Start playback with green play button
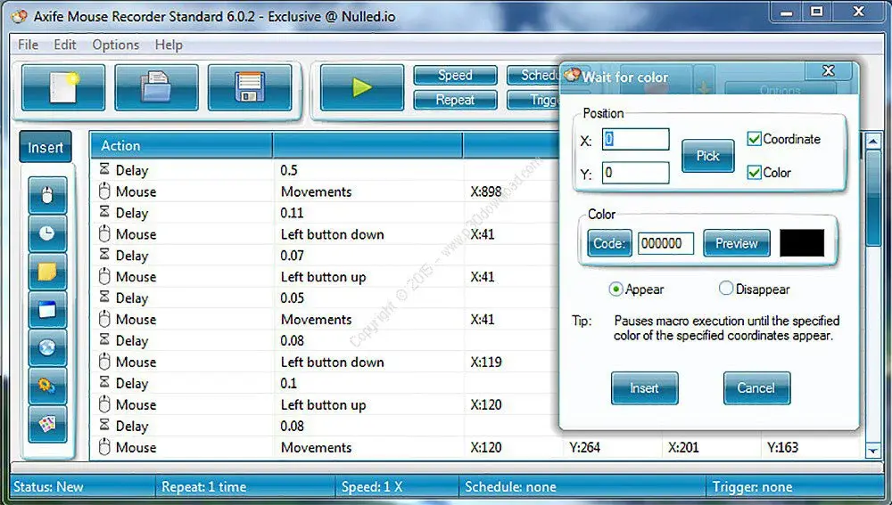The image size is (892, 505). [x=362, y=87]
